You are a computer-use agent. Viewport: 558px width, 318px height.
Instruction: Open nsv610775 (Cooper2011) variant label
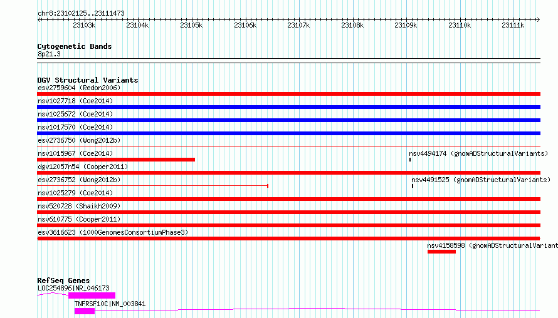point(79,219)
